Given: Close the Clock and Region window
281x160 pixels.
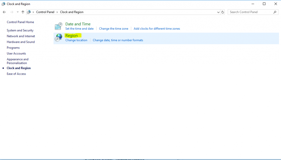Looking at the screenshot, I should point(276,4).
